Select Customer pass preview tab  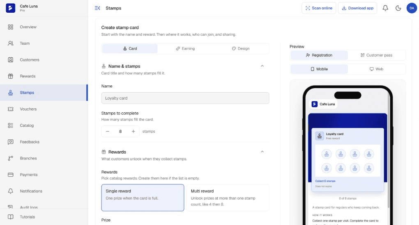377,55
